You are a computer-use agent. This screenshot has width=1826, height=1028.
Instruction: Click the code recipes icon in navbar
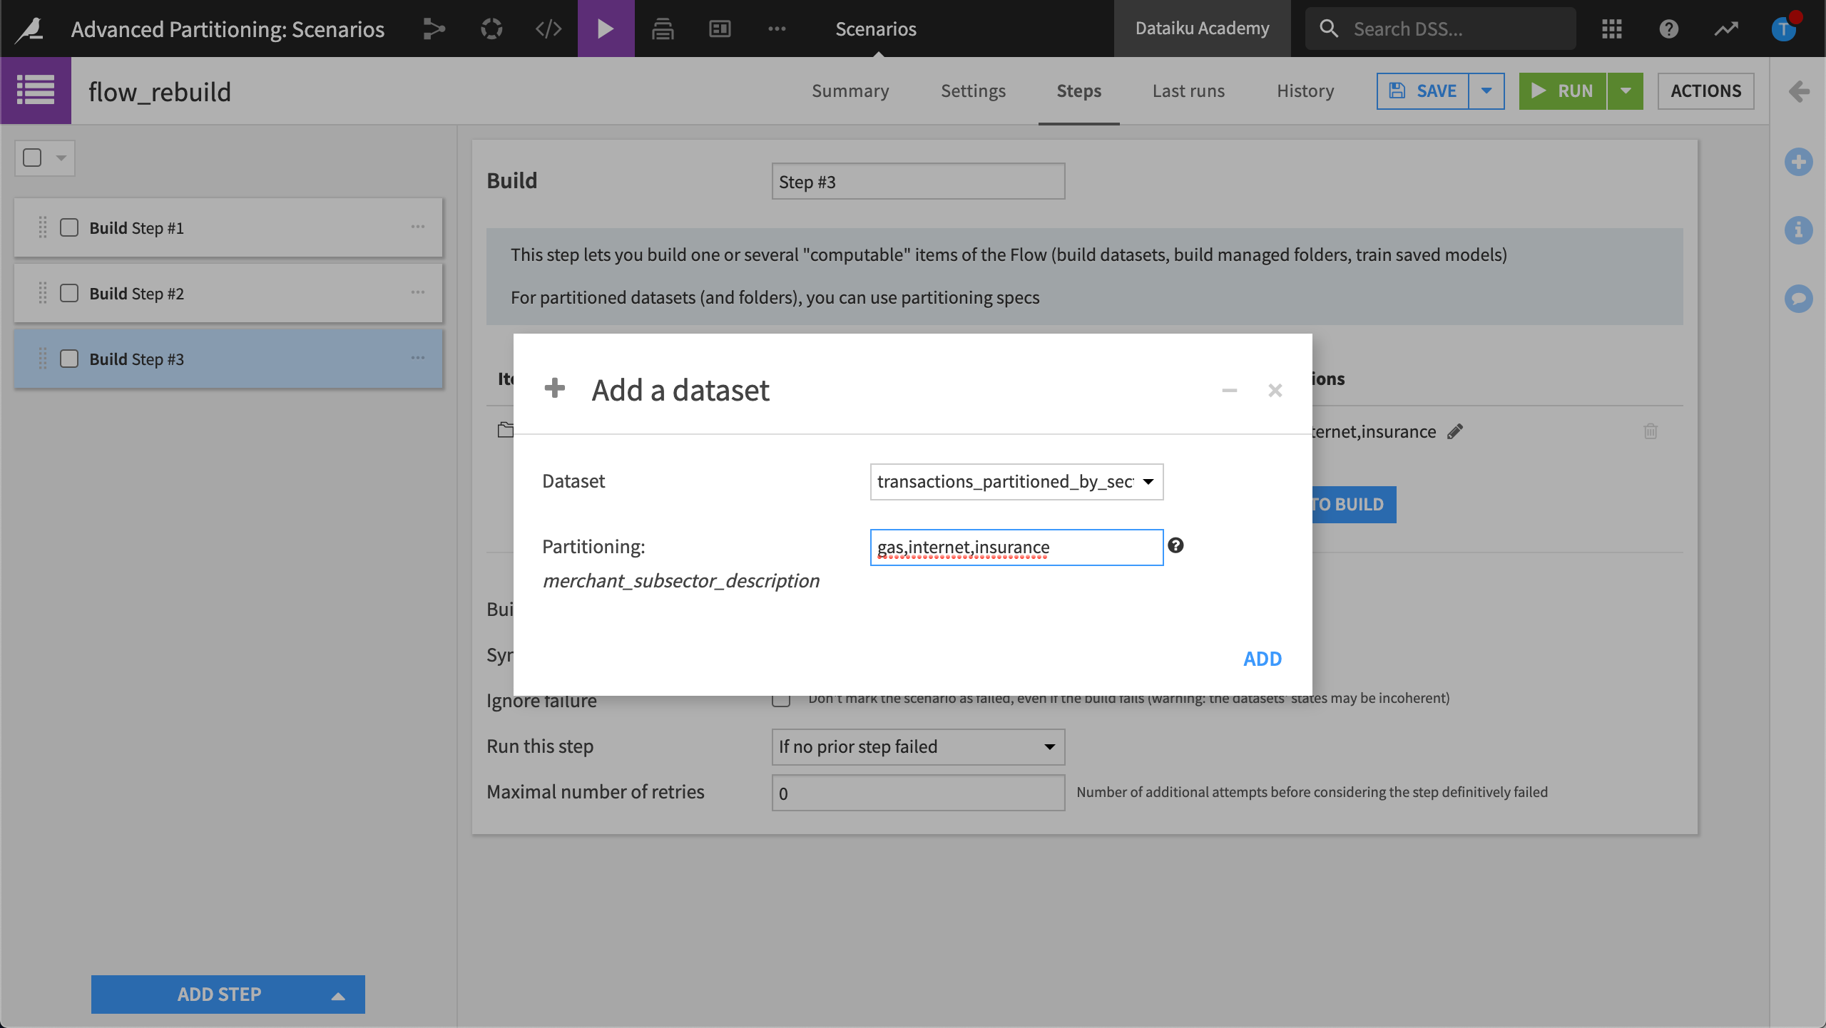548,29
